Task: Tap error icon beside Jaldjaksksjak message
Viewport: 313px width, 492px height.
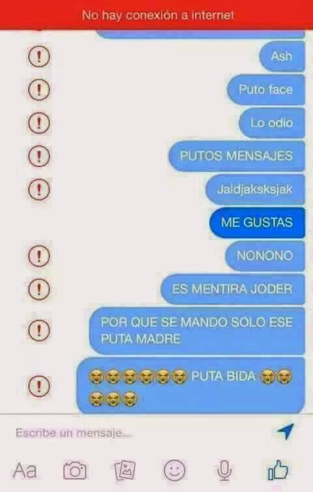Action: click(39, 189)
